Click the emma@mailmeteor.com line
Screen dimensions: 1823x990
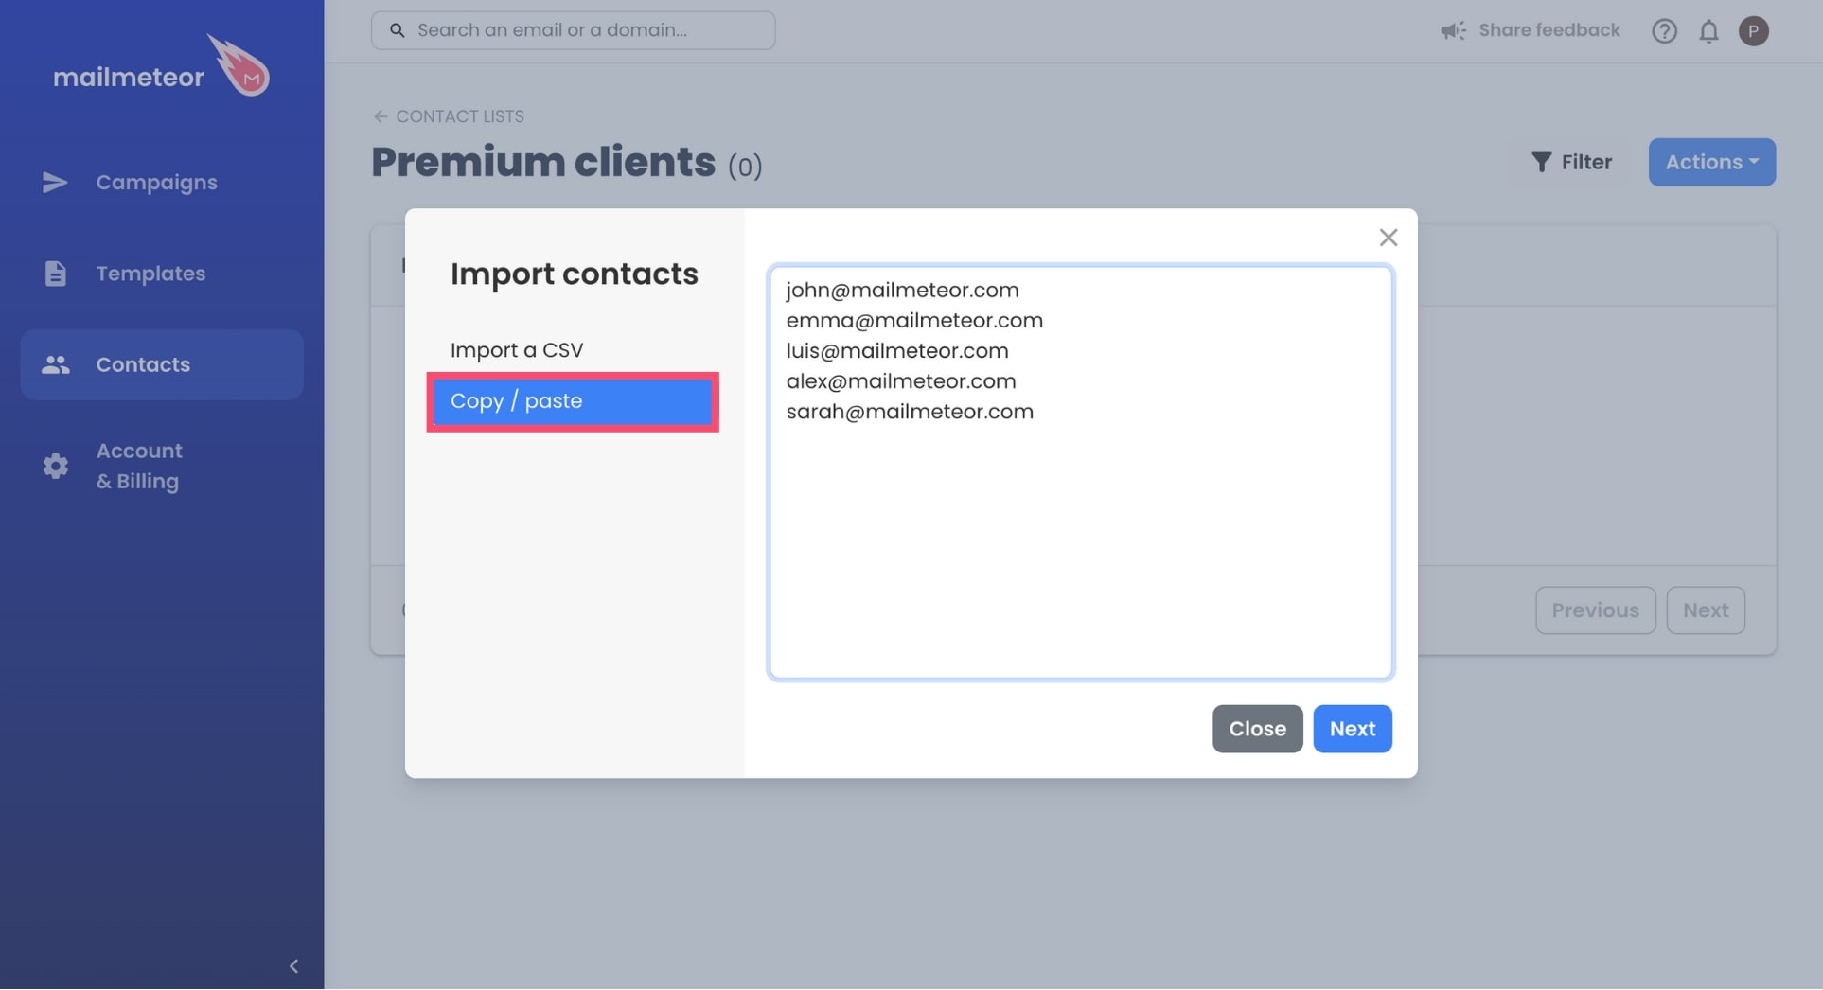914,320
